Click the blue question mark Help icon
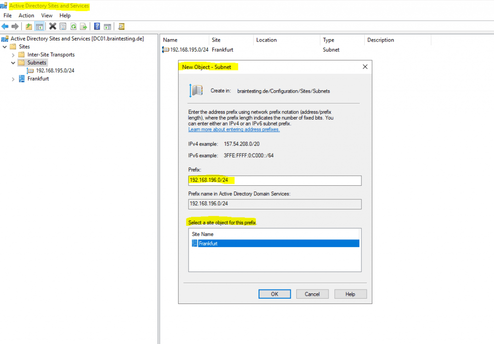Image resolution: width=494 pixels, height=344 pixels. pos(97,27)
